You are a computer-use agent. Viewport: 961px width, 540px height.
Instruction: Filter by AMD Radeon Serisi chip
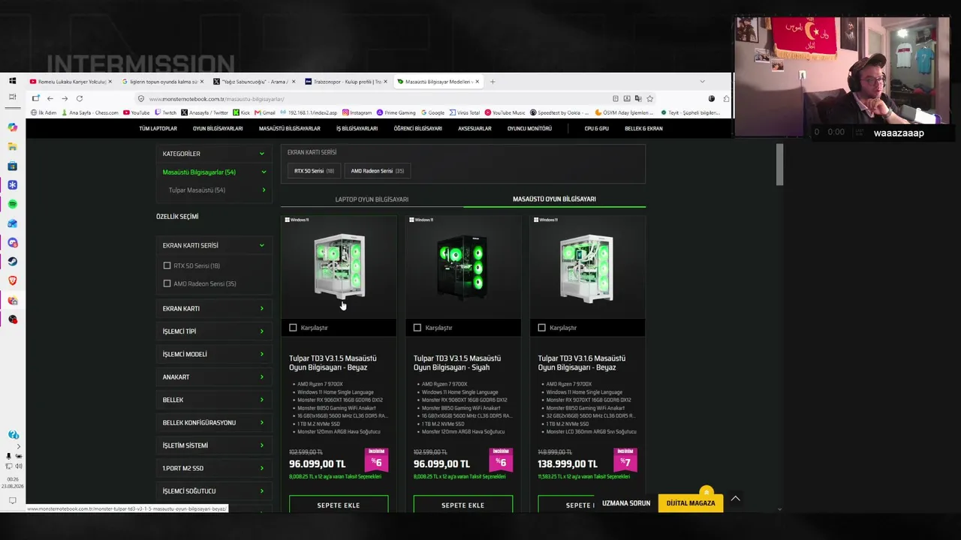pyautogui.click(x=377, y=171)
